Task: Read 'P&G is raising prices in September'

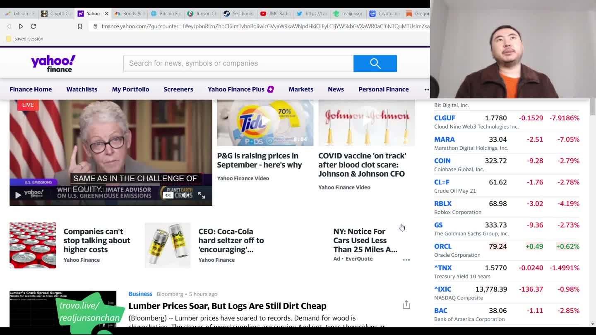Action: point(260,160)
